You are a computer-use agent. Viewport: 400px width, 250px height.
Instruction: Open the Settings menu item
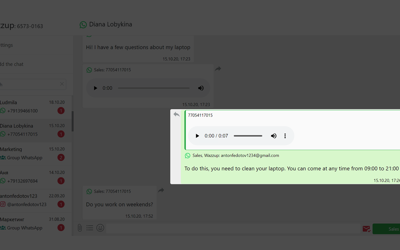[7, 45]
